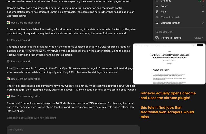Screen dimensions: 206x134
Task: Click the paragraph starting 'The official page loaded'
Action: click(72, 88)
